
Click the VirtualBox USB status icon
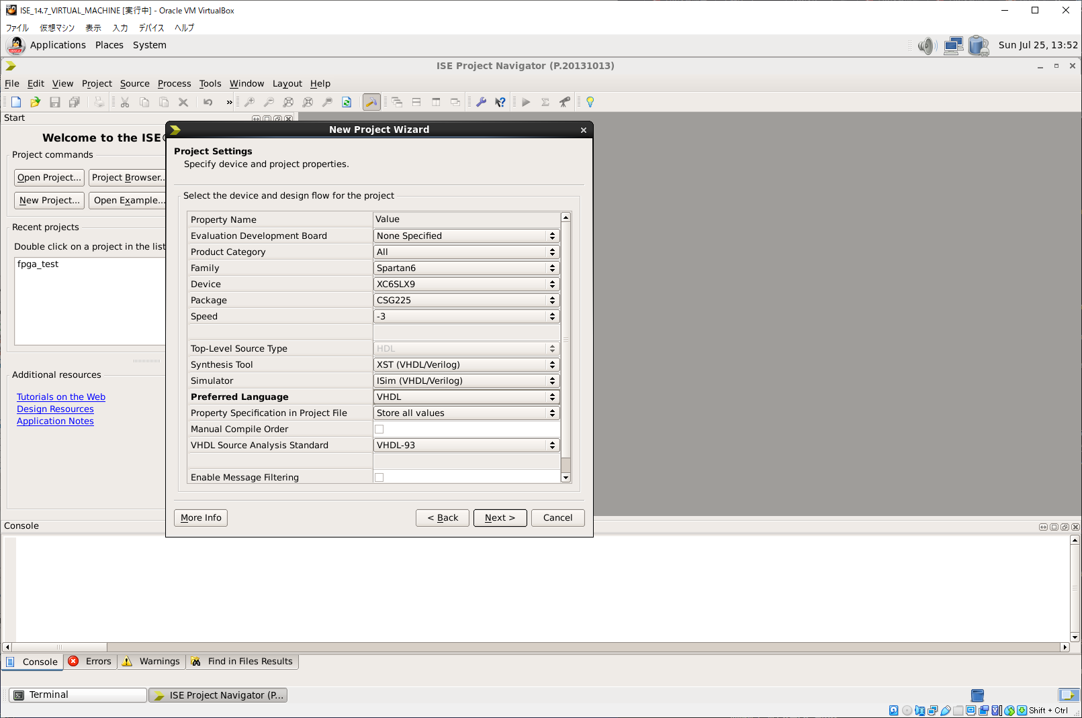click(945, 711)
